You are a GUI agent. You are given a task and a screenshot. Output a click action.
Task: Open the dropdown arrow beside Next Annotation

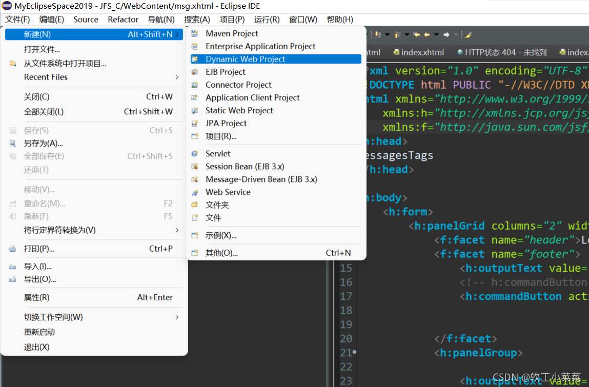click(x=386, y=34)
